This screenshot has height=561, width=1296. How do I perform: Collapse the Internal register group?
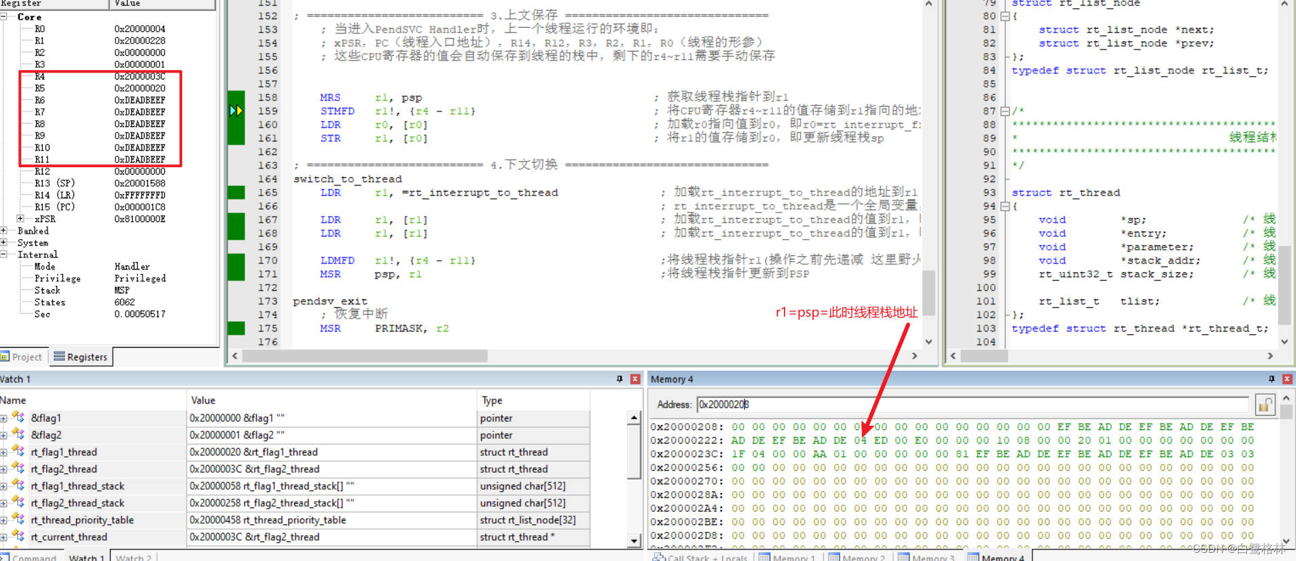pos(3,255)
